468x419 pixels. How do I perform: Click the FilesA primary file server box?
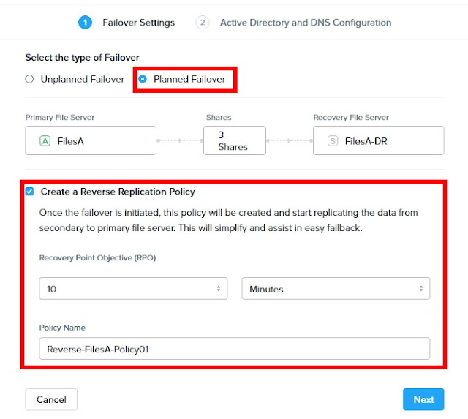[x=91, y=140]
